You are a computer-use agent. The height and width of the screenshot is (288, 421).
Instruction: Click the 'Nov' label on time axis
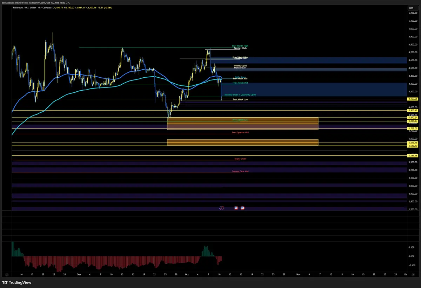299,275
